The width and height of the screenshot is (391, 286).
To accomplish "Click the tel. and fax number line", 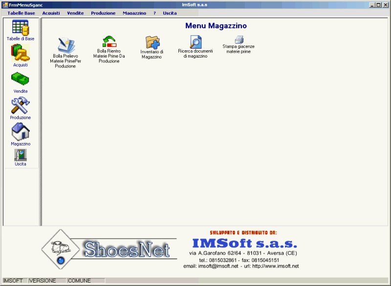I will tap(239, 260).
